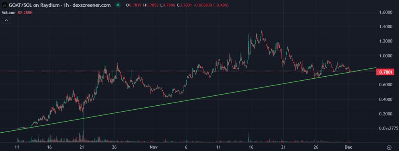Viewport: 399px width, 151px height.
Task: Click the 1.2000 price axis label
Action: pos(385,41)
